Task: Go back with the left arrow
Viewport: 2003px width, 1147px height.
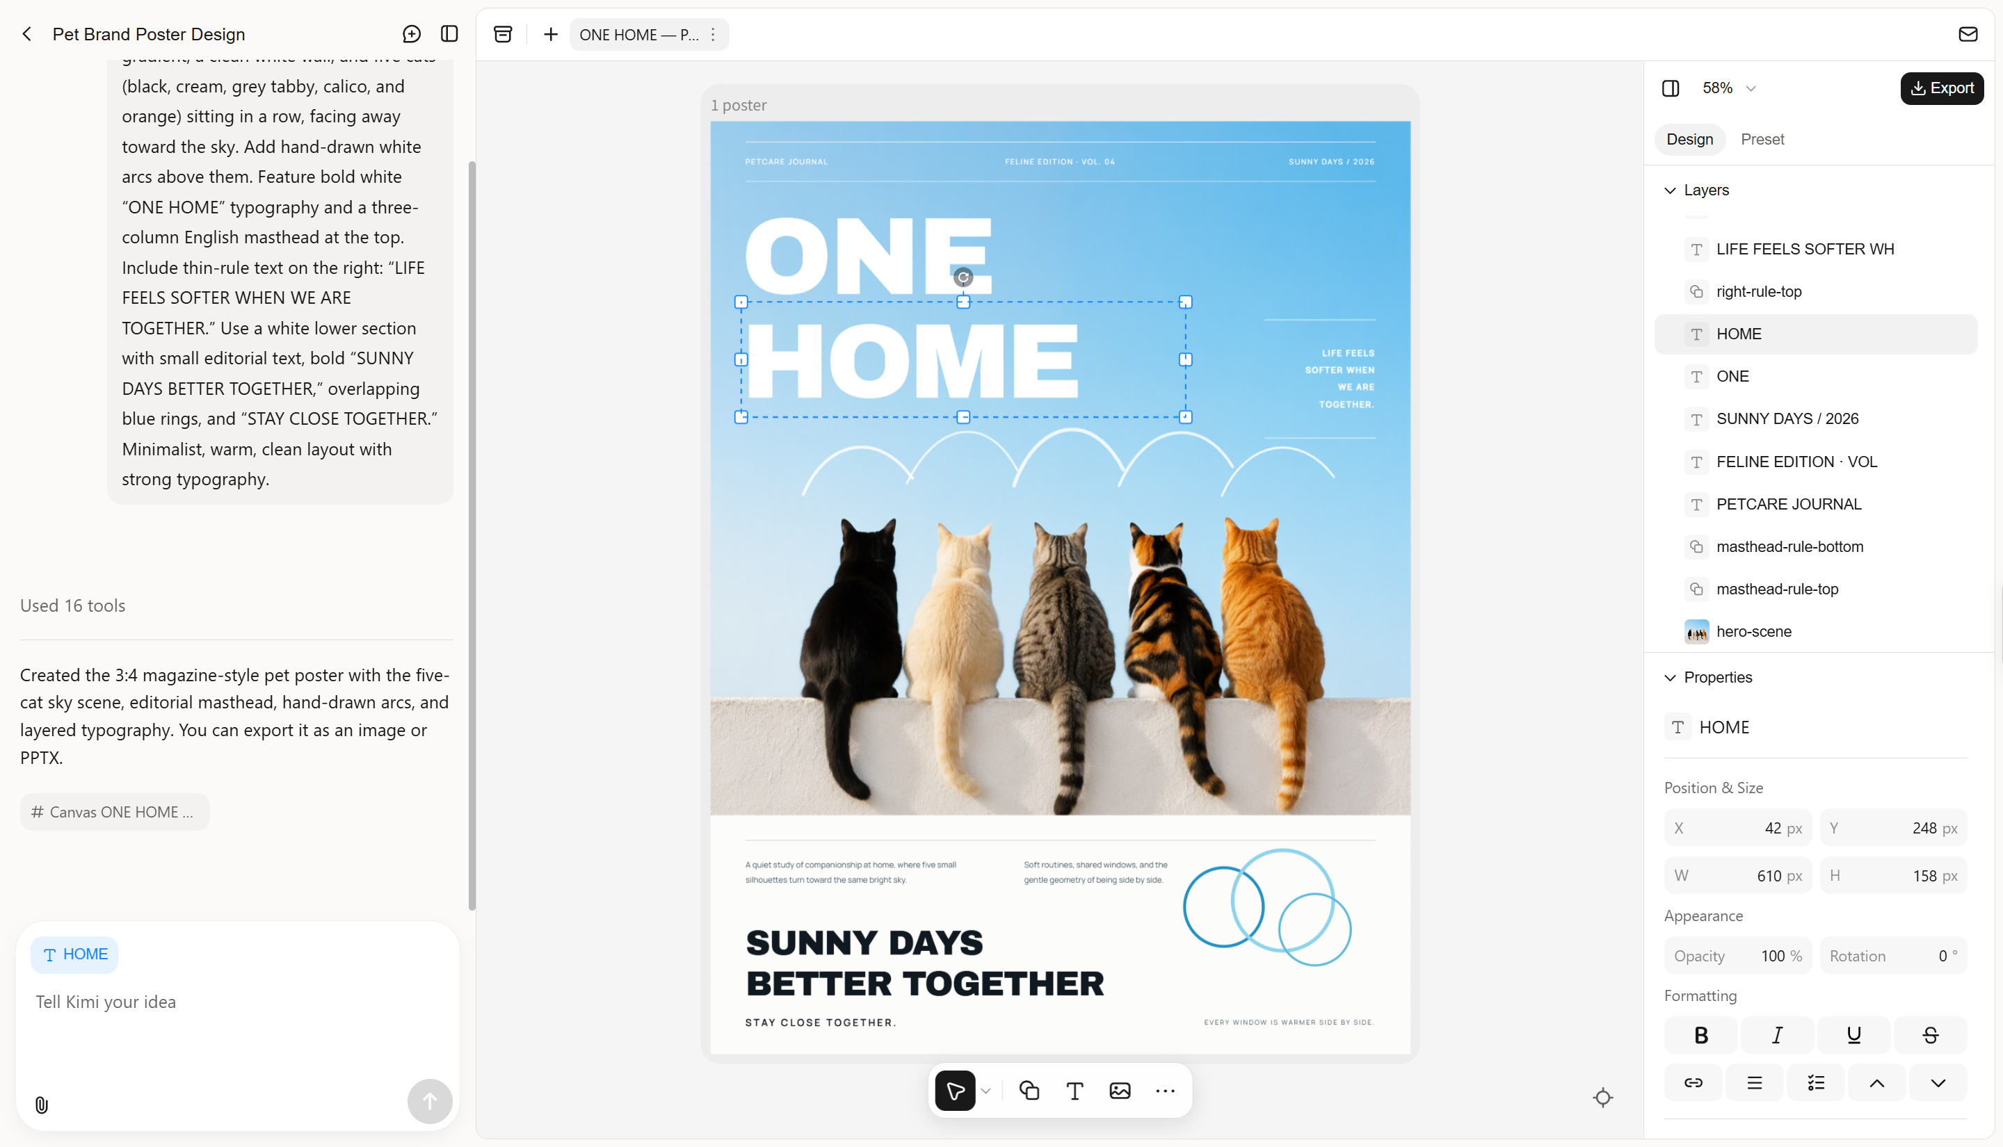Action: tap(28, 34)
